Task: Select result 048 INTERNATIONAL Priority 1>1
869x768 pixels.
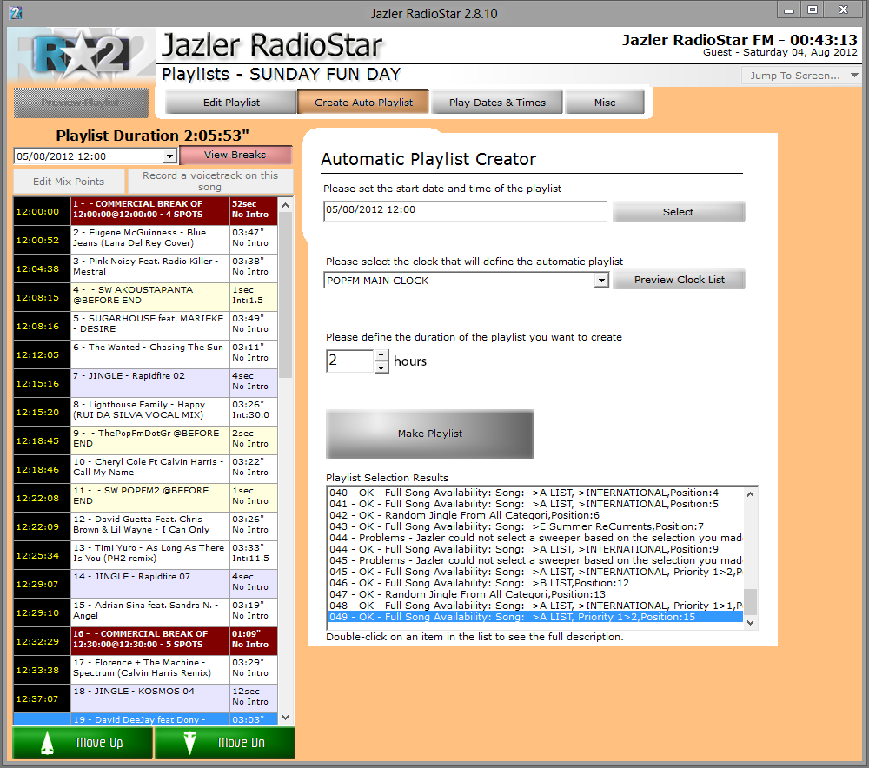Action: click(x=535, y=606)
